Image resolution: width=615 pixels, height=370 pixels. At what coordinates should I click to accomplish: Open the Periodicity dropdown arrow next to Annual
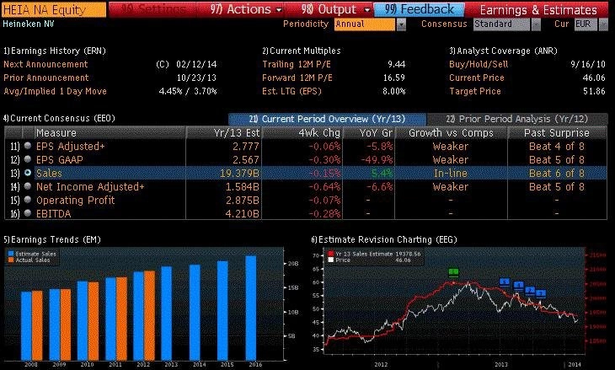click(x=401, y=24)
